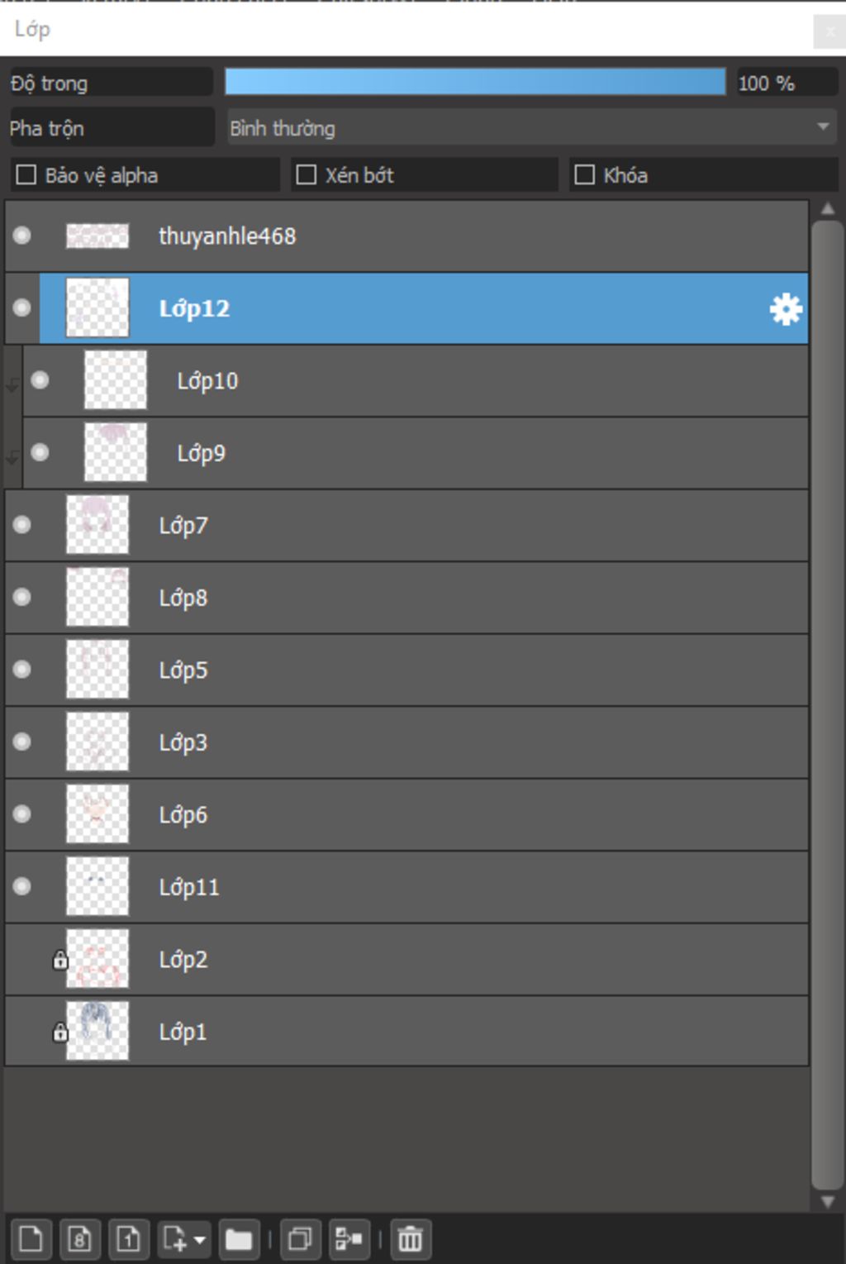The width and height of the screenshot is (846, 1264).
Task: Open the Pha trộn blend mode dropdown
Action: pyautogui.click(x=531, y=128)
